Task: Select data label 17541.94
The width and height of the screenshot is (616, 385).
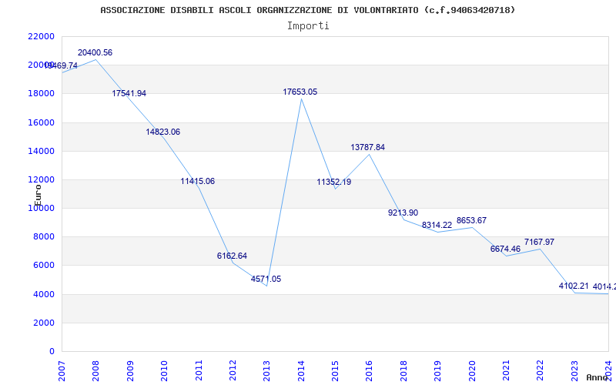Action: pos(129,93)
